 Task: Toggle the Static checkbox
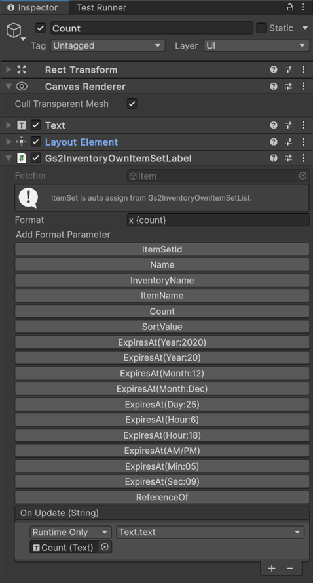tap(261, 28)
